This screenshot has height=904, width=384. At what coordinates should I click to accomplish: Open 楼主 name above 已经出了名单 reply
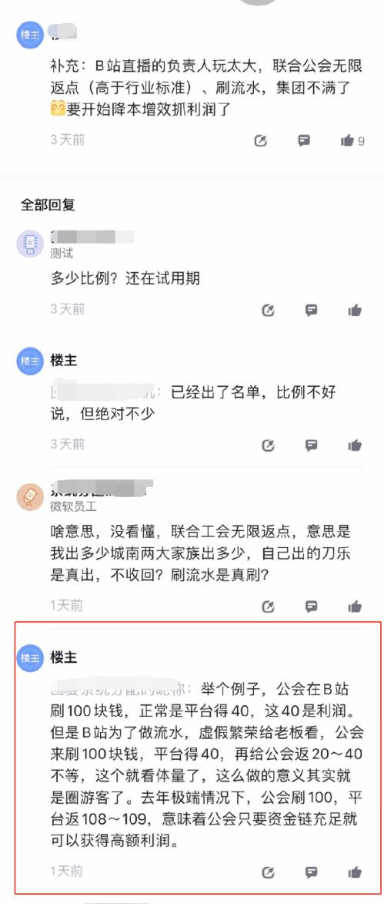tap(63, 361)
